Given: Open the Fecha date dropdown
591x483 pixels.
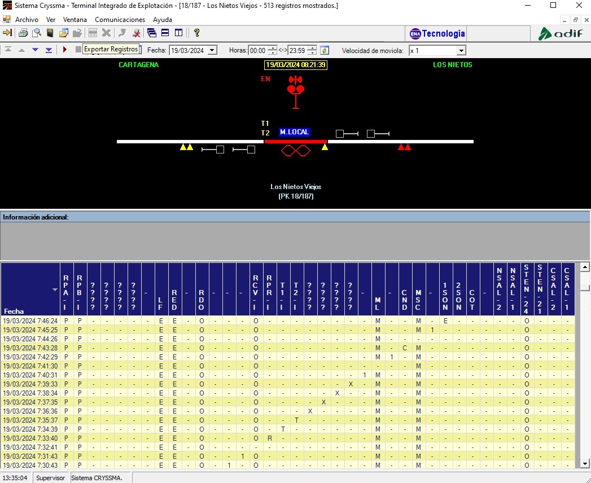Looking at the screenshot, I should pos(212,50).
